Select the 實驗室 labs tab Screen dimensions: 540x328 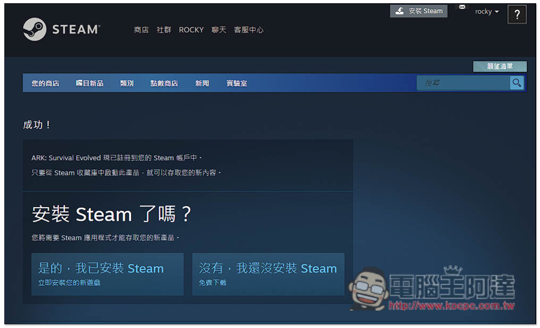(x=237, y=83)
